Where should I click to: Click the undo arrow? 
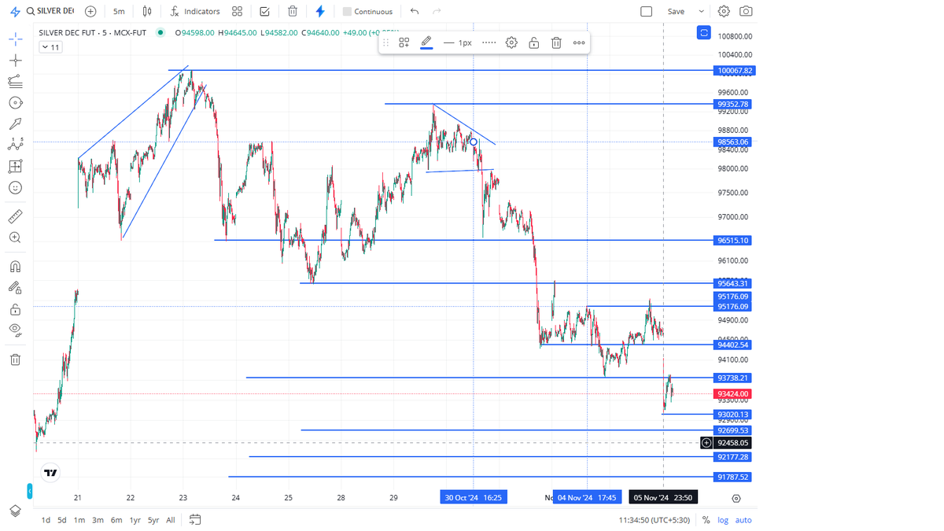pyautogui.click(x=415, y=12)
